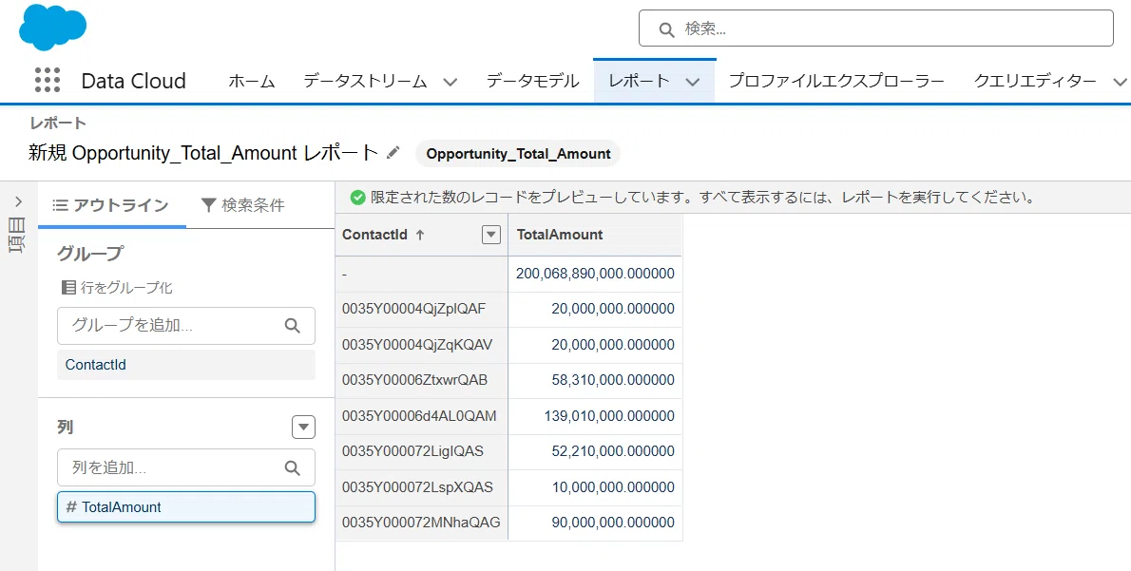Image resolution: width=1131 pixels, height=571 pixels.
Task: Click the Salesforce cloud logo
Action: tap(52, 27)
